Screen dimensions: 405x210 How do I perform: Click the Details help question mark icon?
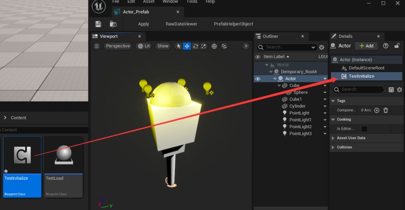386,46
